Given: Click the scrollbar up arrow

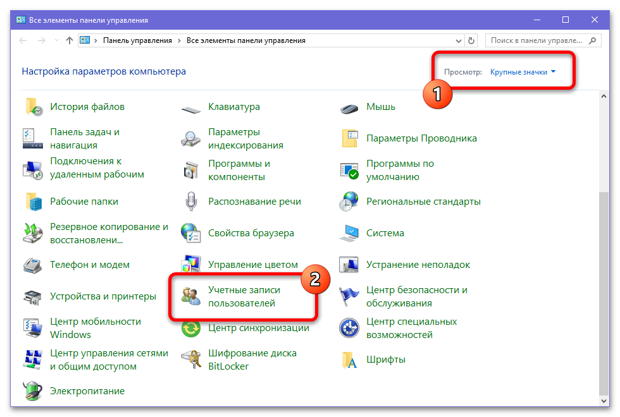Looking at the screenshot, I should (x=604, y=96).
